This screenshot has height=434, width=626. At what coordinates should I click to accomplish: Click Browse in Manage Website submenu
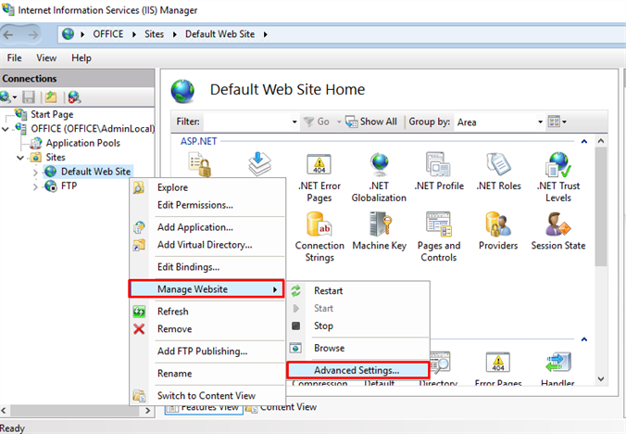coord(358,348)
